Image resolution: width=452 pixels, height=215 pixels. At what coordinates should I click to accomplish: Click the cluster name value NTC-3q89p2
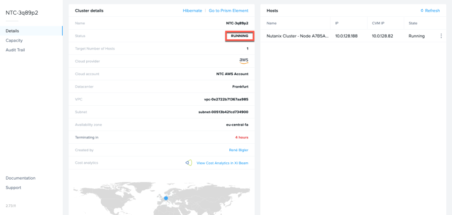(237, 23)
